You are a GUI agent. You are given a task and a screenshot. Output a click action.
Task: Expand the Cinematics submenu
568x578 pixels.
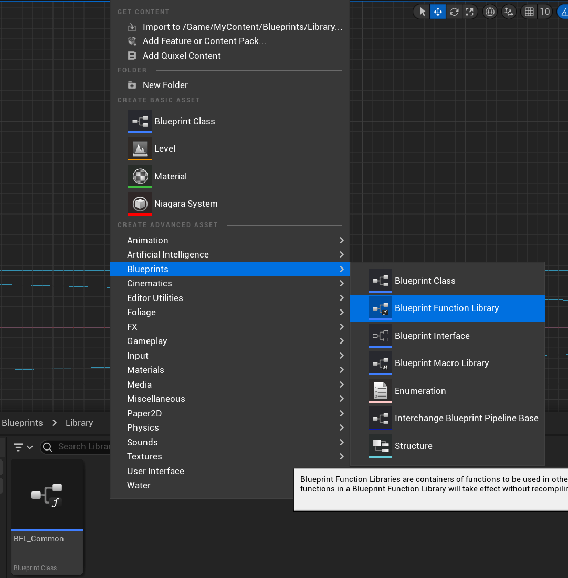[x=230, y=283]
